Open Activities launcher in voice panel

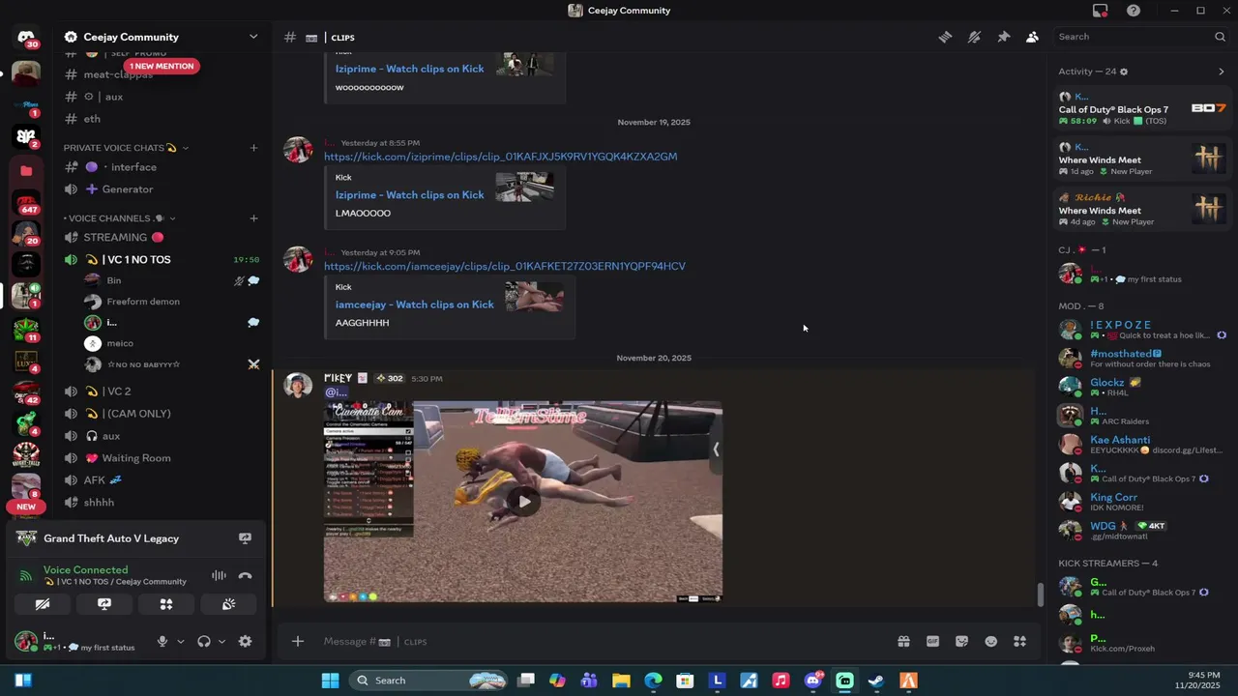(x=166, y=604)
